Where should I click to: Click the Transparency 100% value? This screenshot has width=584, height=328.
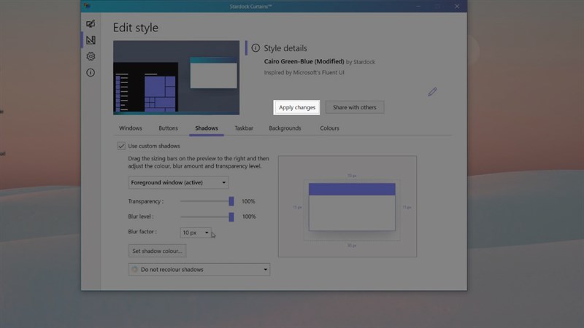[x=248, y=202]
